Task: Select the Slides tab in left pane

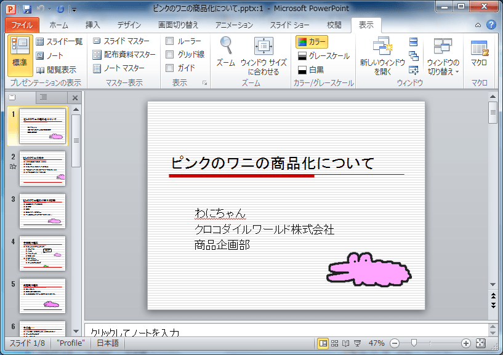Action: tap(20, 97)
